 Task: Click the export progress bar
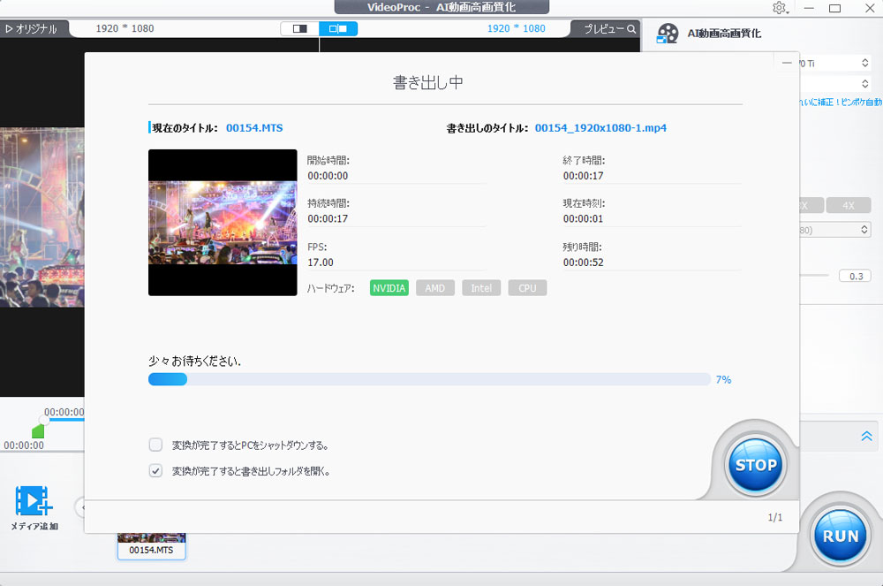[429, 379]
